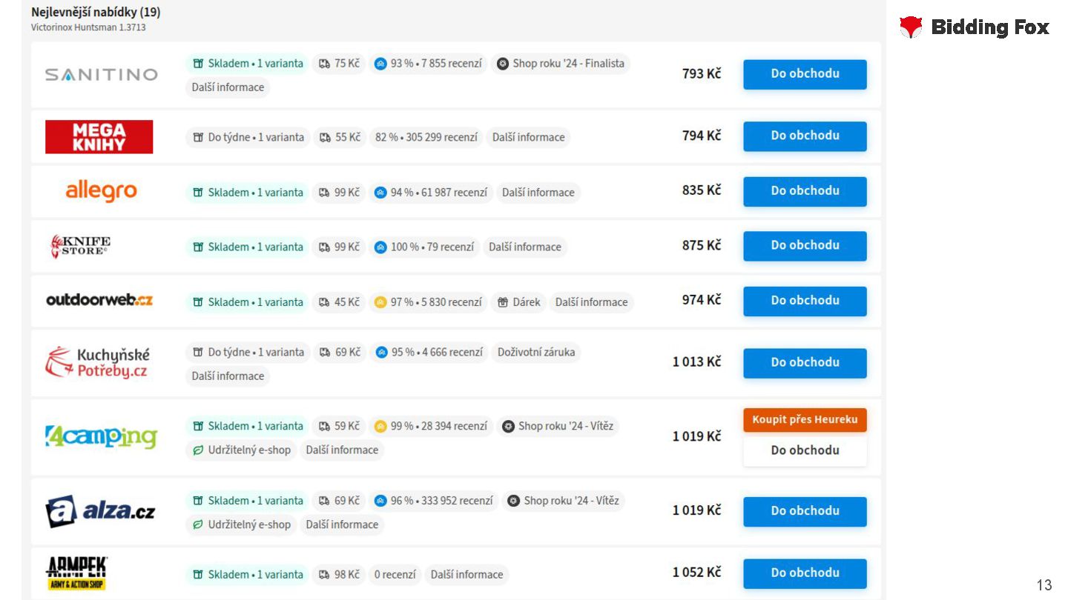Click the Sanitino shop logo
The image size is (1068, 600).
(101, 75)
